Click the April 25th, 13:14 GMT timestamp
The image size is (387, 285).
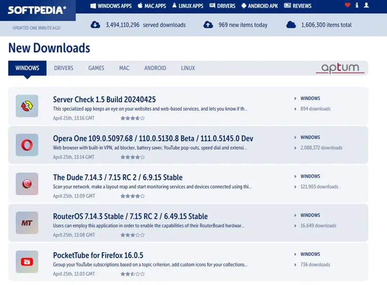(x=74, y=157)
